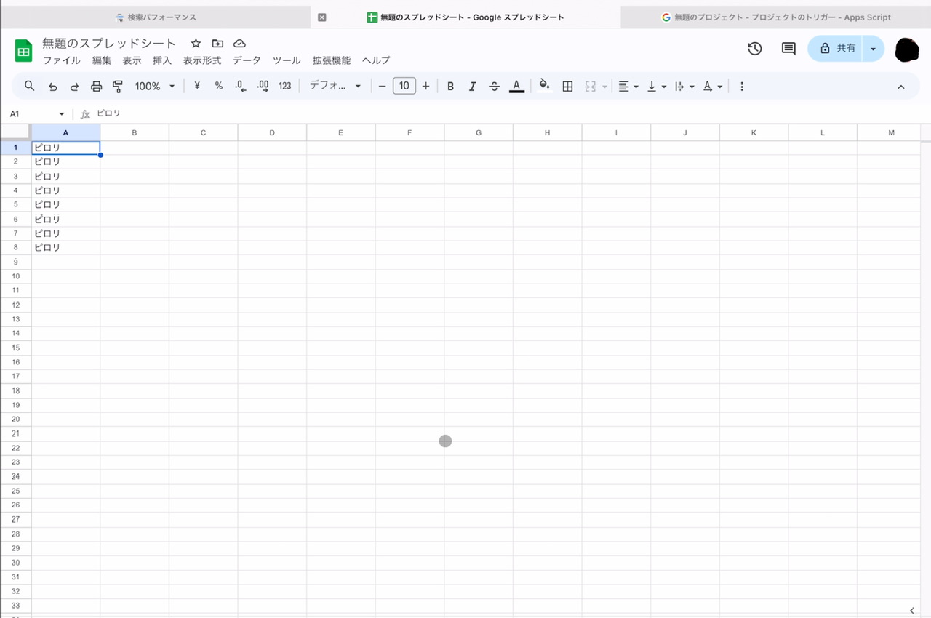
Task: Open the zoom 100% dropdown
Action: click(155, 86)
